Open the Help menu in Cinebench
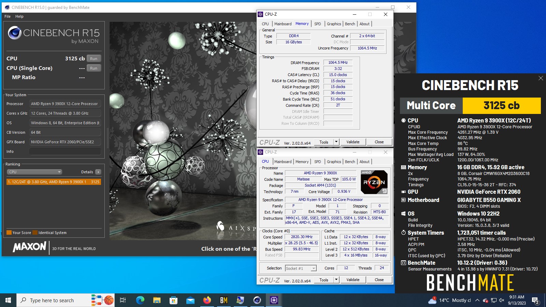Screen dimensions: 546x307 pos(19,16)
